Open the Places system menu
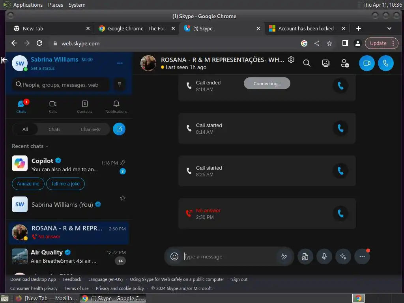 55,5
